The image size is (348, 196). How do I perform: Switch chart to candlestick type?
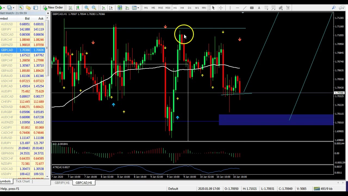78,8
